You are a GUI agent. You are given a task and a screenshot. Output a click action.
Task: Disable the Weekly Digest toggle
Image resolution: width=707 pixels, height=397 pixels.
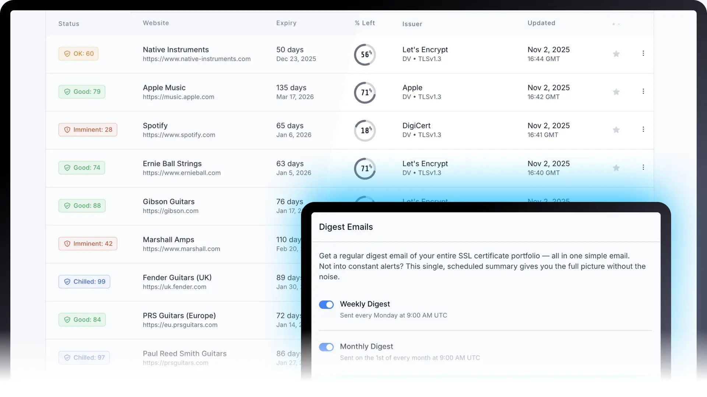coord(326,305)
